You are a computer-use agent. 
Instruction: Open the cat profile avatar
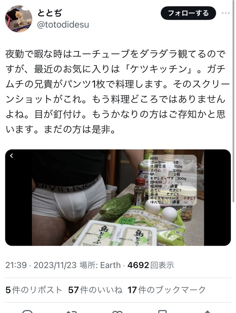(x=19, y=19)
